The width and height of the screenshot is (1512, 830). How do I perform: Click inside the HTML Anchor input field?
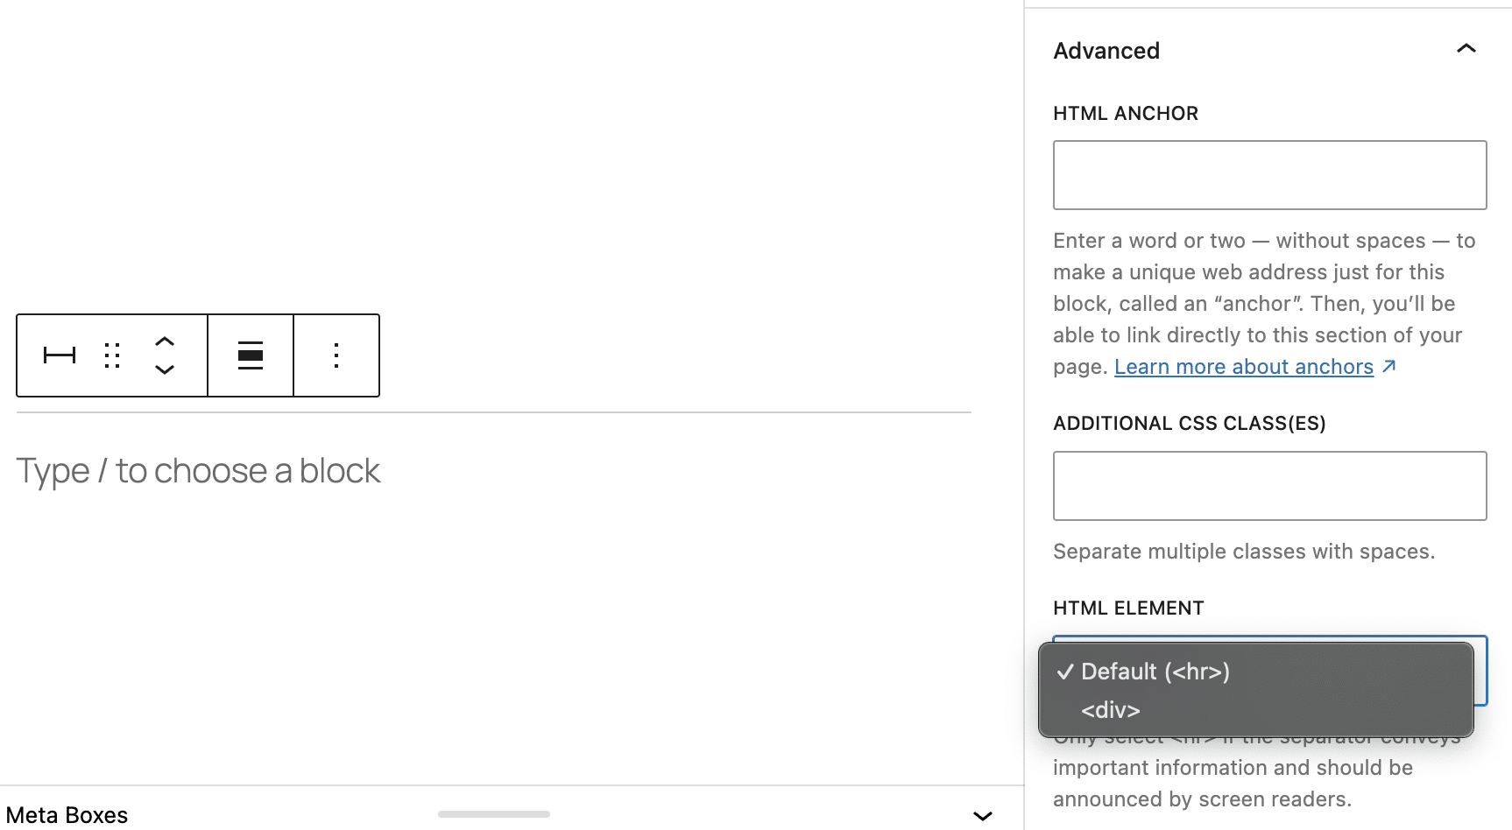[1268, 174]
